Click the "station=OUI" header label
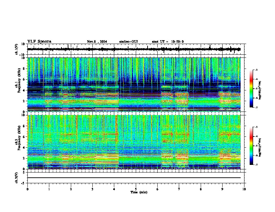This screenshot has height=212, width=275. [128, 42]
